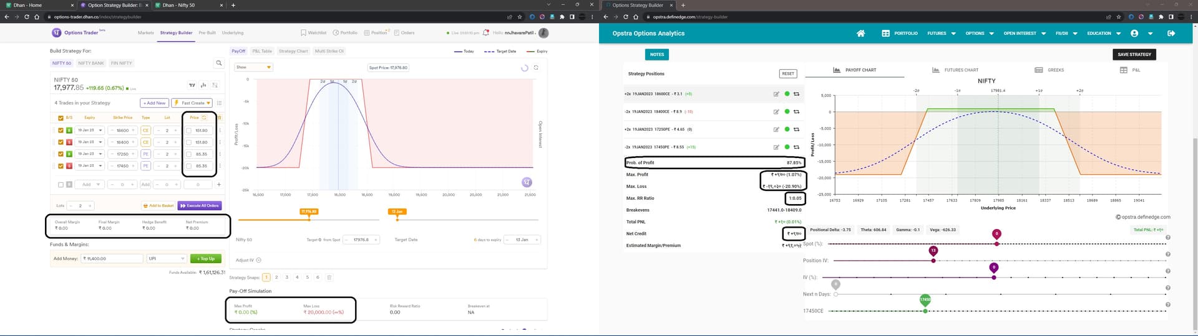Click help icon beside Spot (%) slider

coord(1167,238)
